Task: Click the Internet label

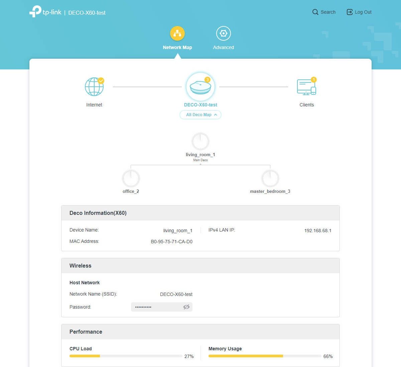Action: pyautogui.click(x=94, y=105)
